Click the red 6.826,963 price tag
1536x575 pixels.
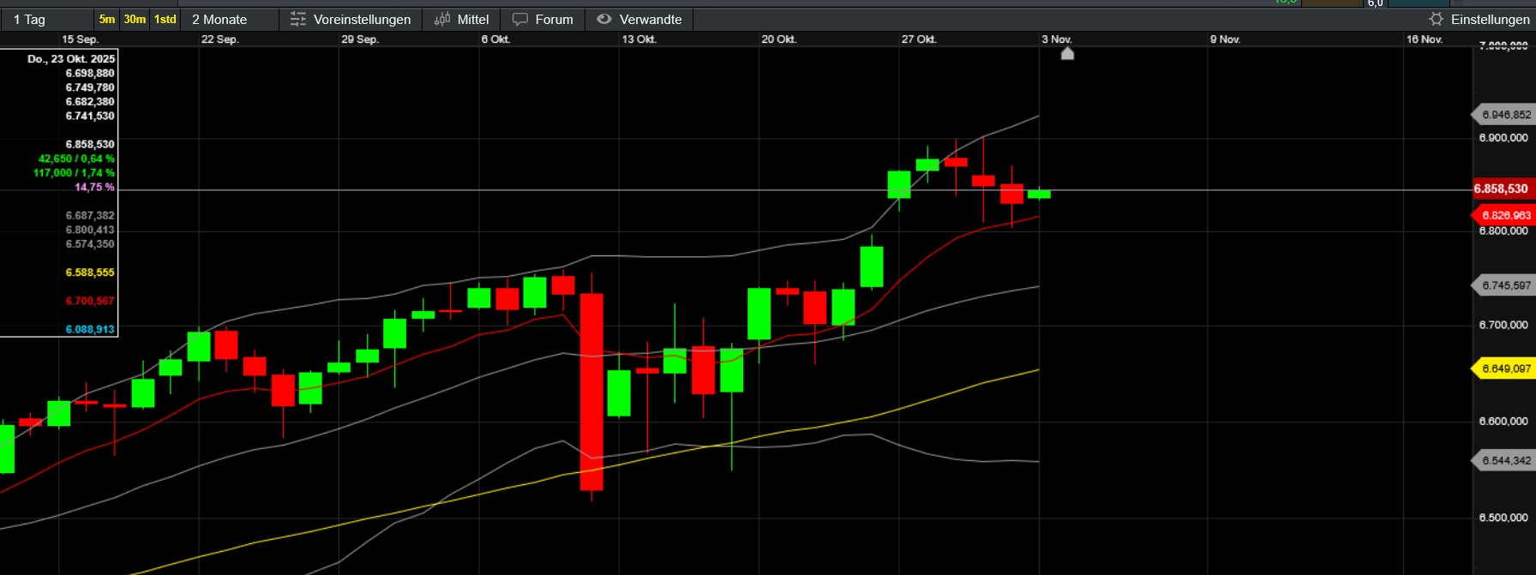[1504, 215]
